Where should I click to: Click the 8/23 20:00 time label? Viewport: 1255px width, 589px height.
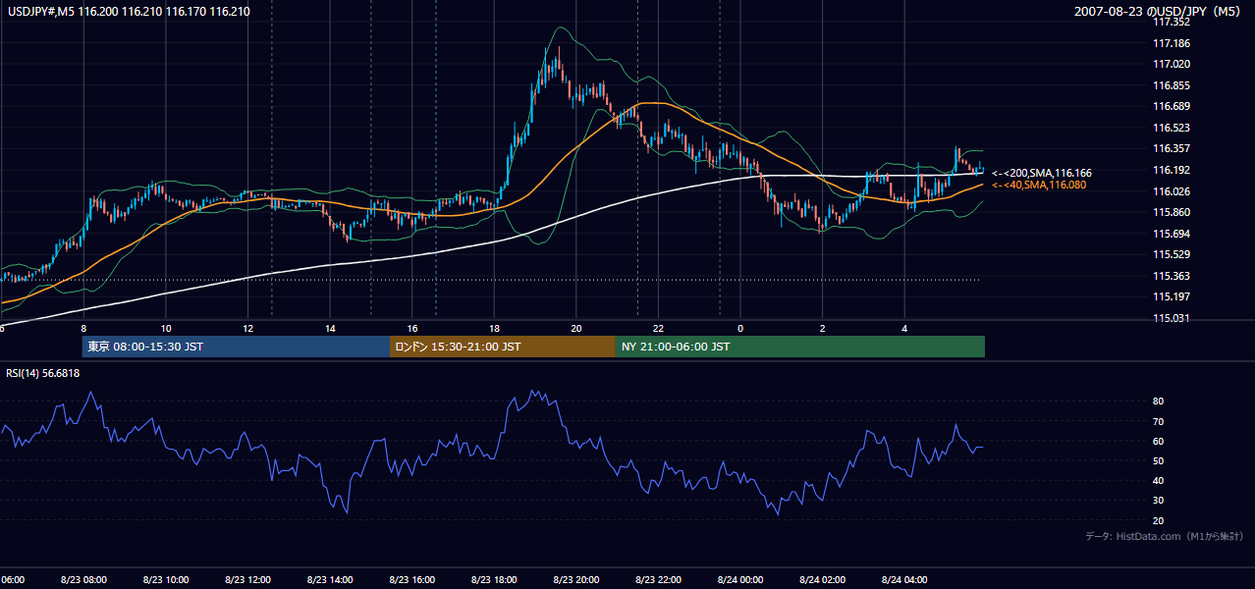point(575,580)
